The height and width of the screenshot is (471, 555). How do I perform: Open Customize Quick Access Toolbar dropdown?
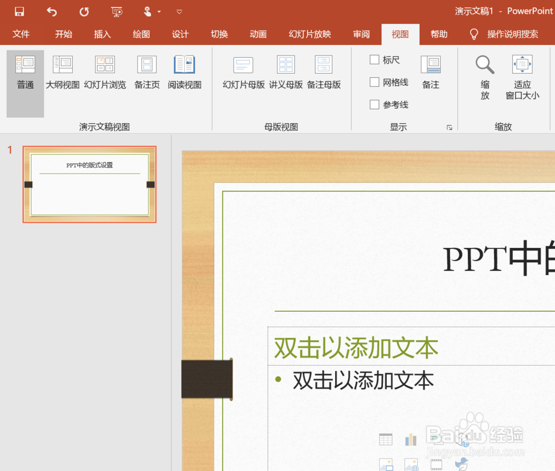click(179, 12)
